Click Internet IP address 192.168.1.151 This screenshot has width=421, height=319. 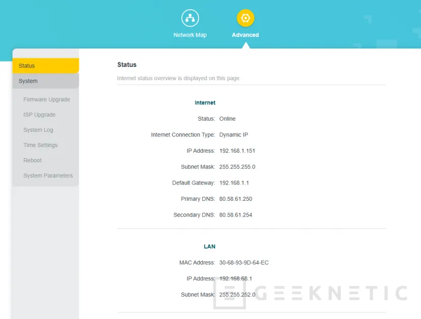(237, 151)
